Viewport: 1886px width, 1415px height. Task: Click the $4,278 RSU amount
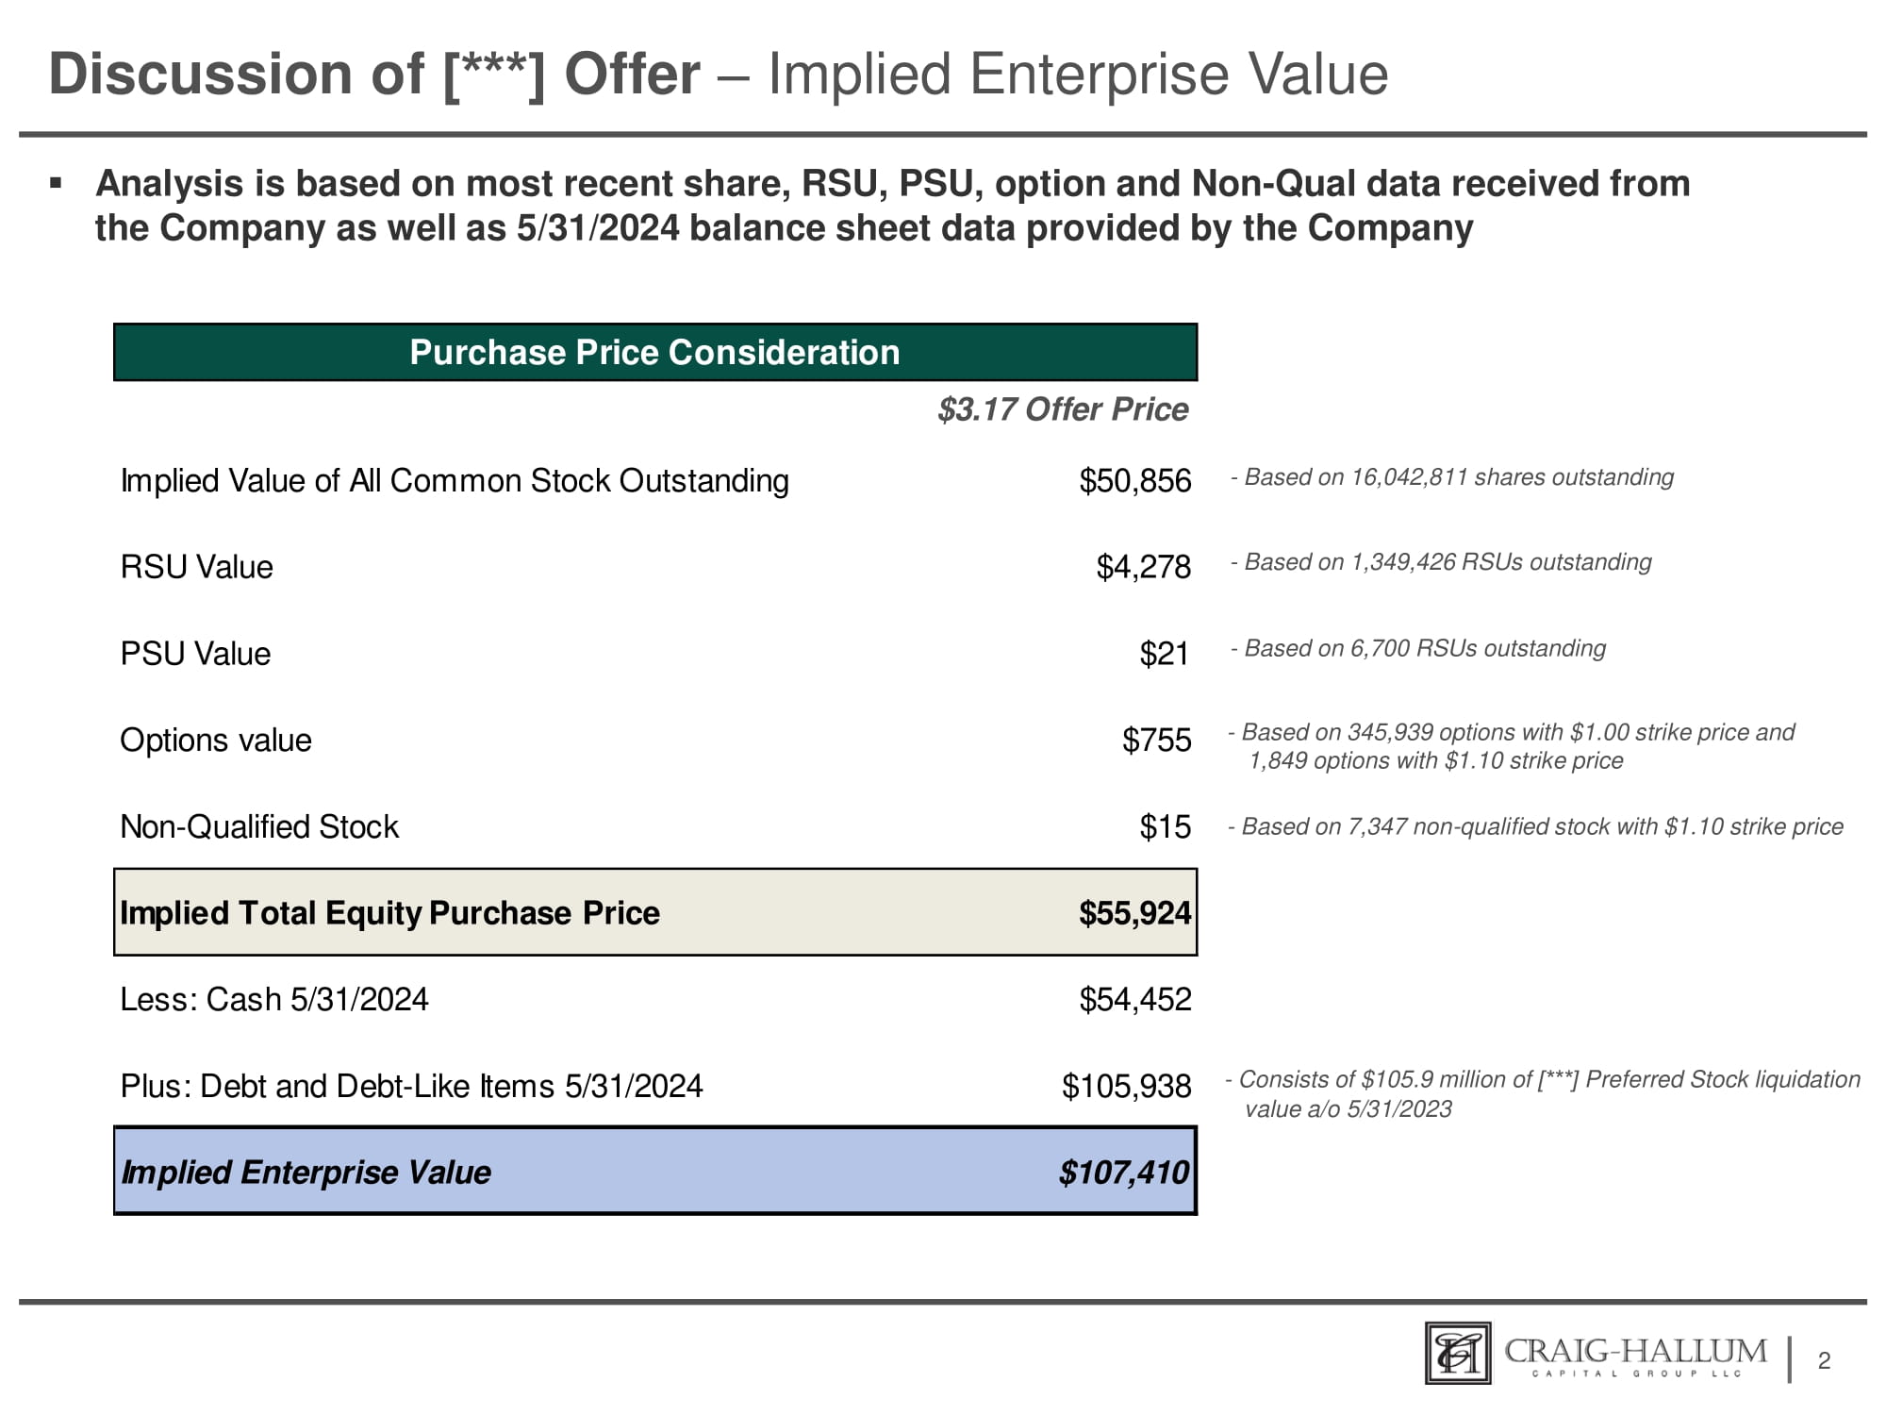(x=1143, y=567)
